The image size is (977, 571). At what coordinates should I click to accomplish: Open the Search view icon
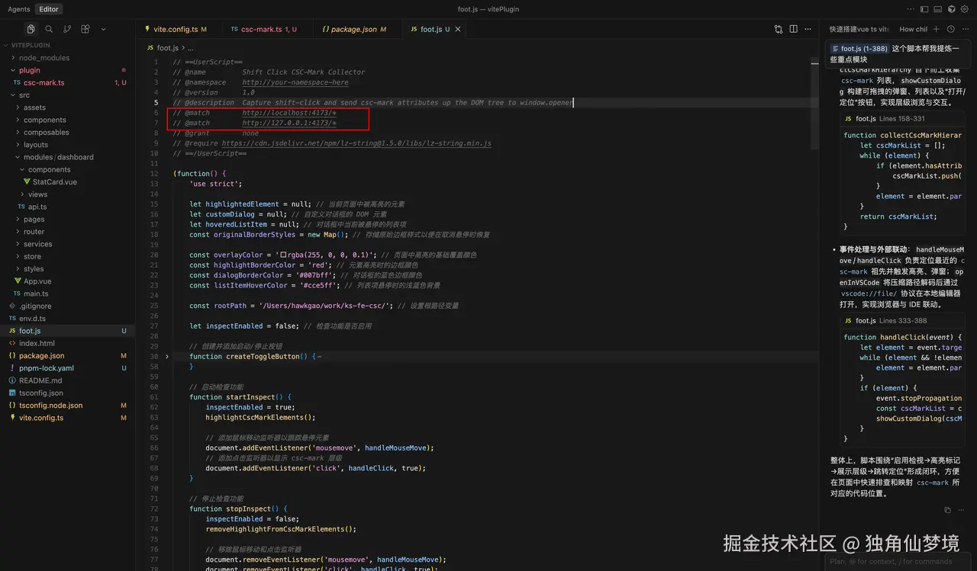coord(49,29)
